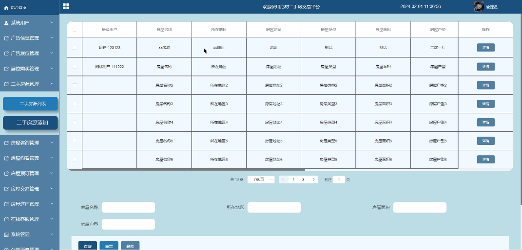Screen dimensions: 522x250
Task: Click the 重置 reset button
Action: coord(109,246)
